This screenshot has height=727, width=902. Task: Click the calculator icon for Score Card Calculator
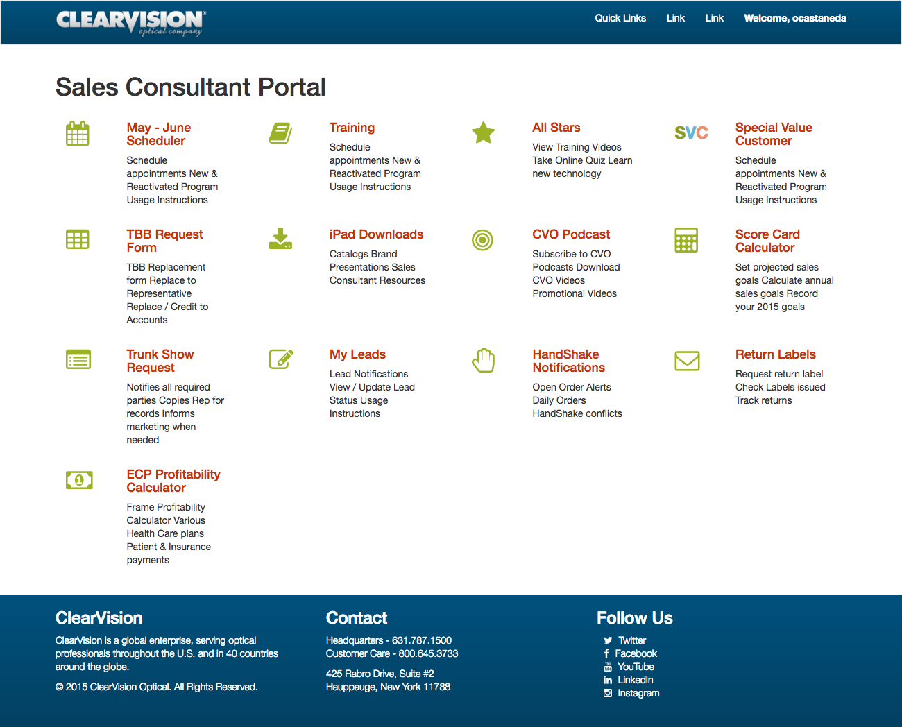pos(686,240)
